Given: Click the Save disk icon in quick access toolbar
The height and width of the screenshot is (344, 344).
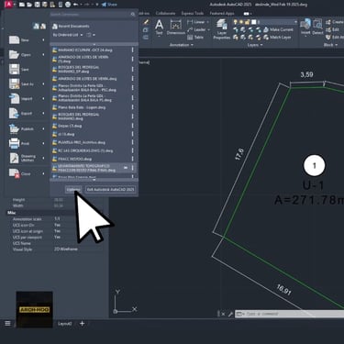Looking at the screenshot, I should click(x=37, y=5).
